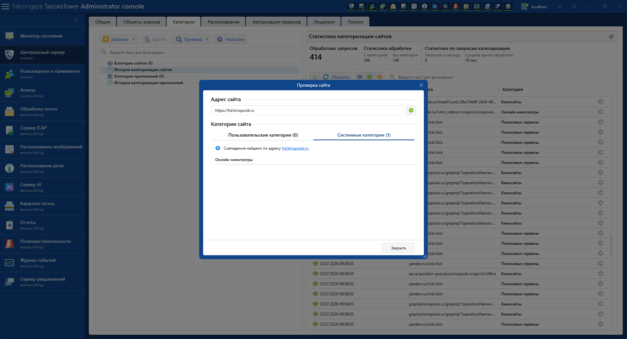Open Сервер уведомлений in the sidebar

coord(42,282)
